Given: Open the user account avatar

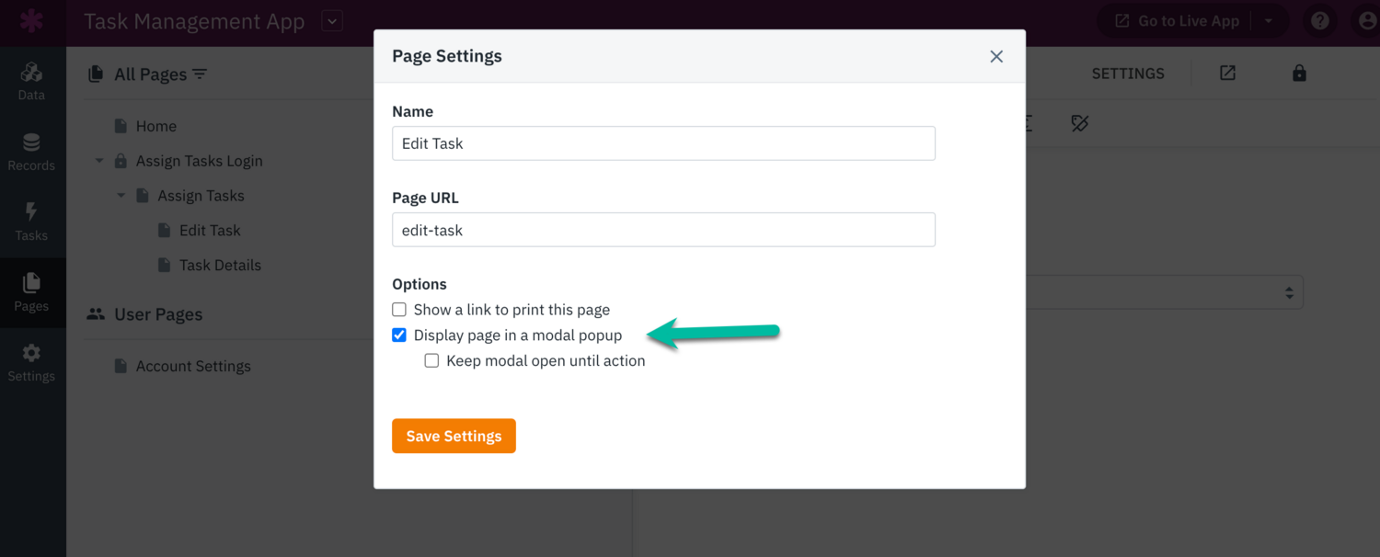Looking at the screenshot, I should [1368, 20].
